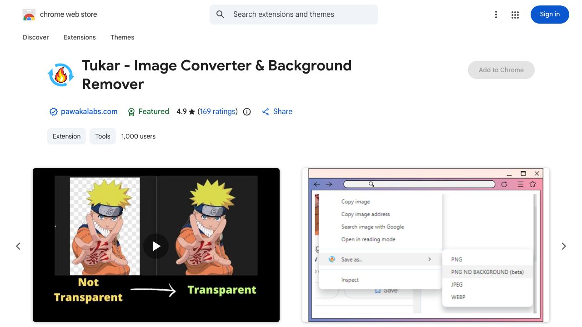Click the verified publisher badge icon

pos(53,112)
